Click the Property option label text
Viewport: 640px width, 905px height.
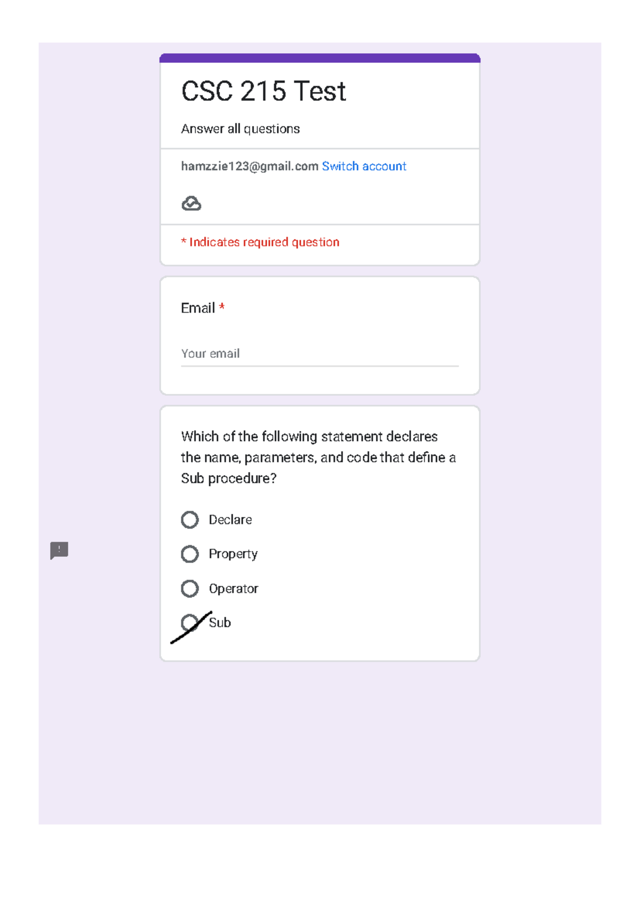[x=233, y=554]
